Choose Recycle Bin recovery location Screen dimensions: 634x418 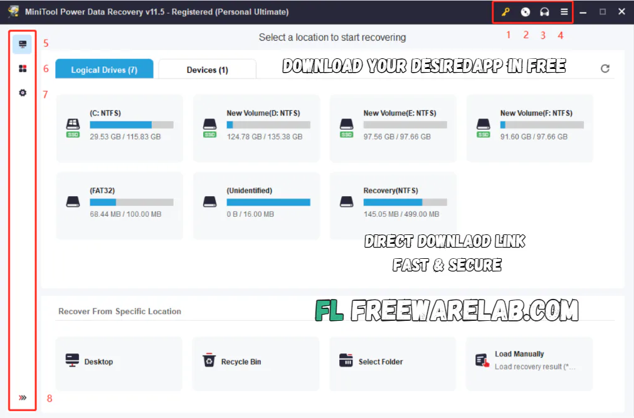pyautogui.click(x=255, y=364)
